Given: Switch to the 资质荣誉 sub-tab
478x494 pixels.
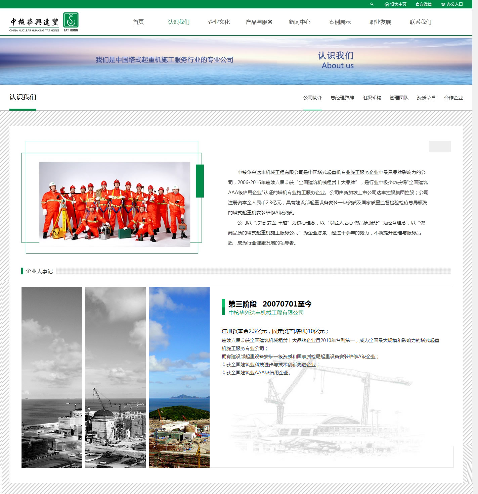Looking at the screenshot, I should point(426,98).
